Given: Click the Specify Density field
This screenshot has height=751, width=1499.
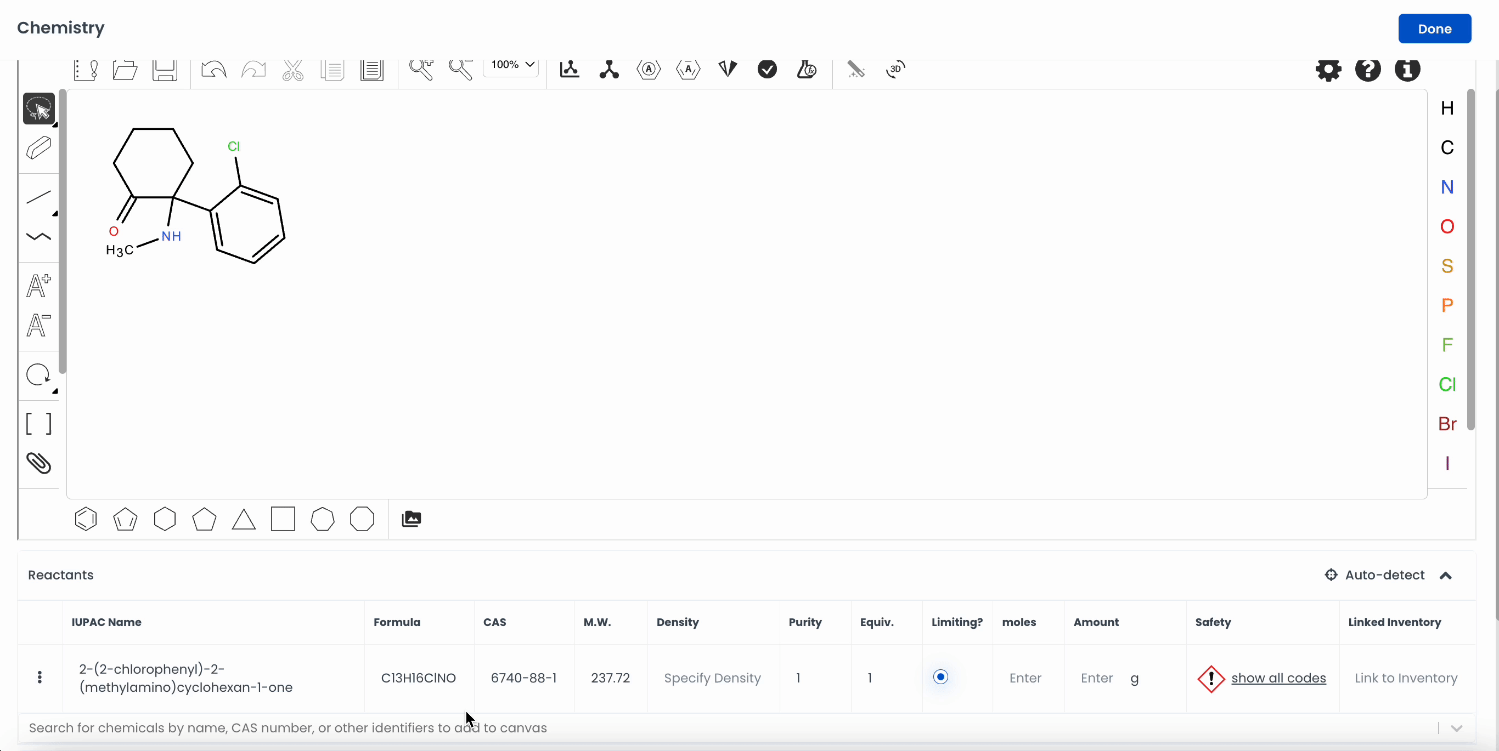Looking at the screenshot, I should 712,678.
